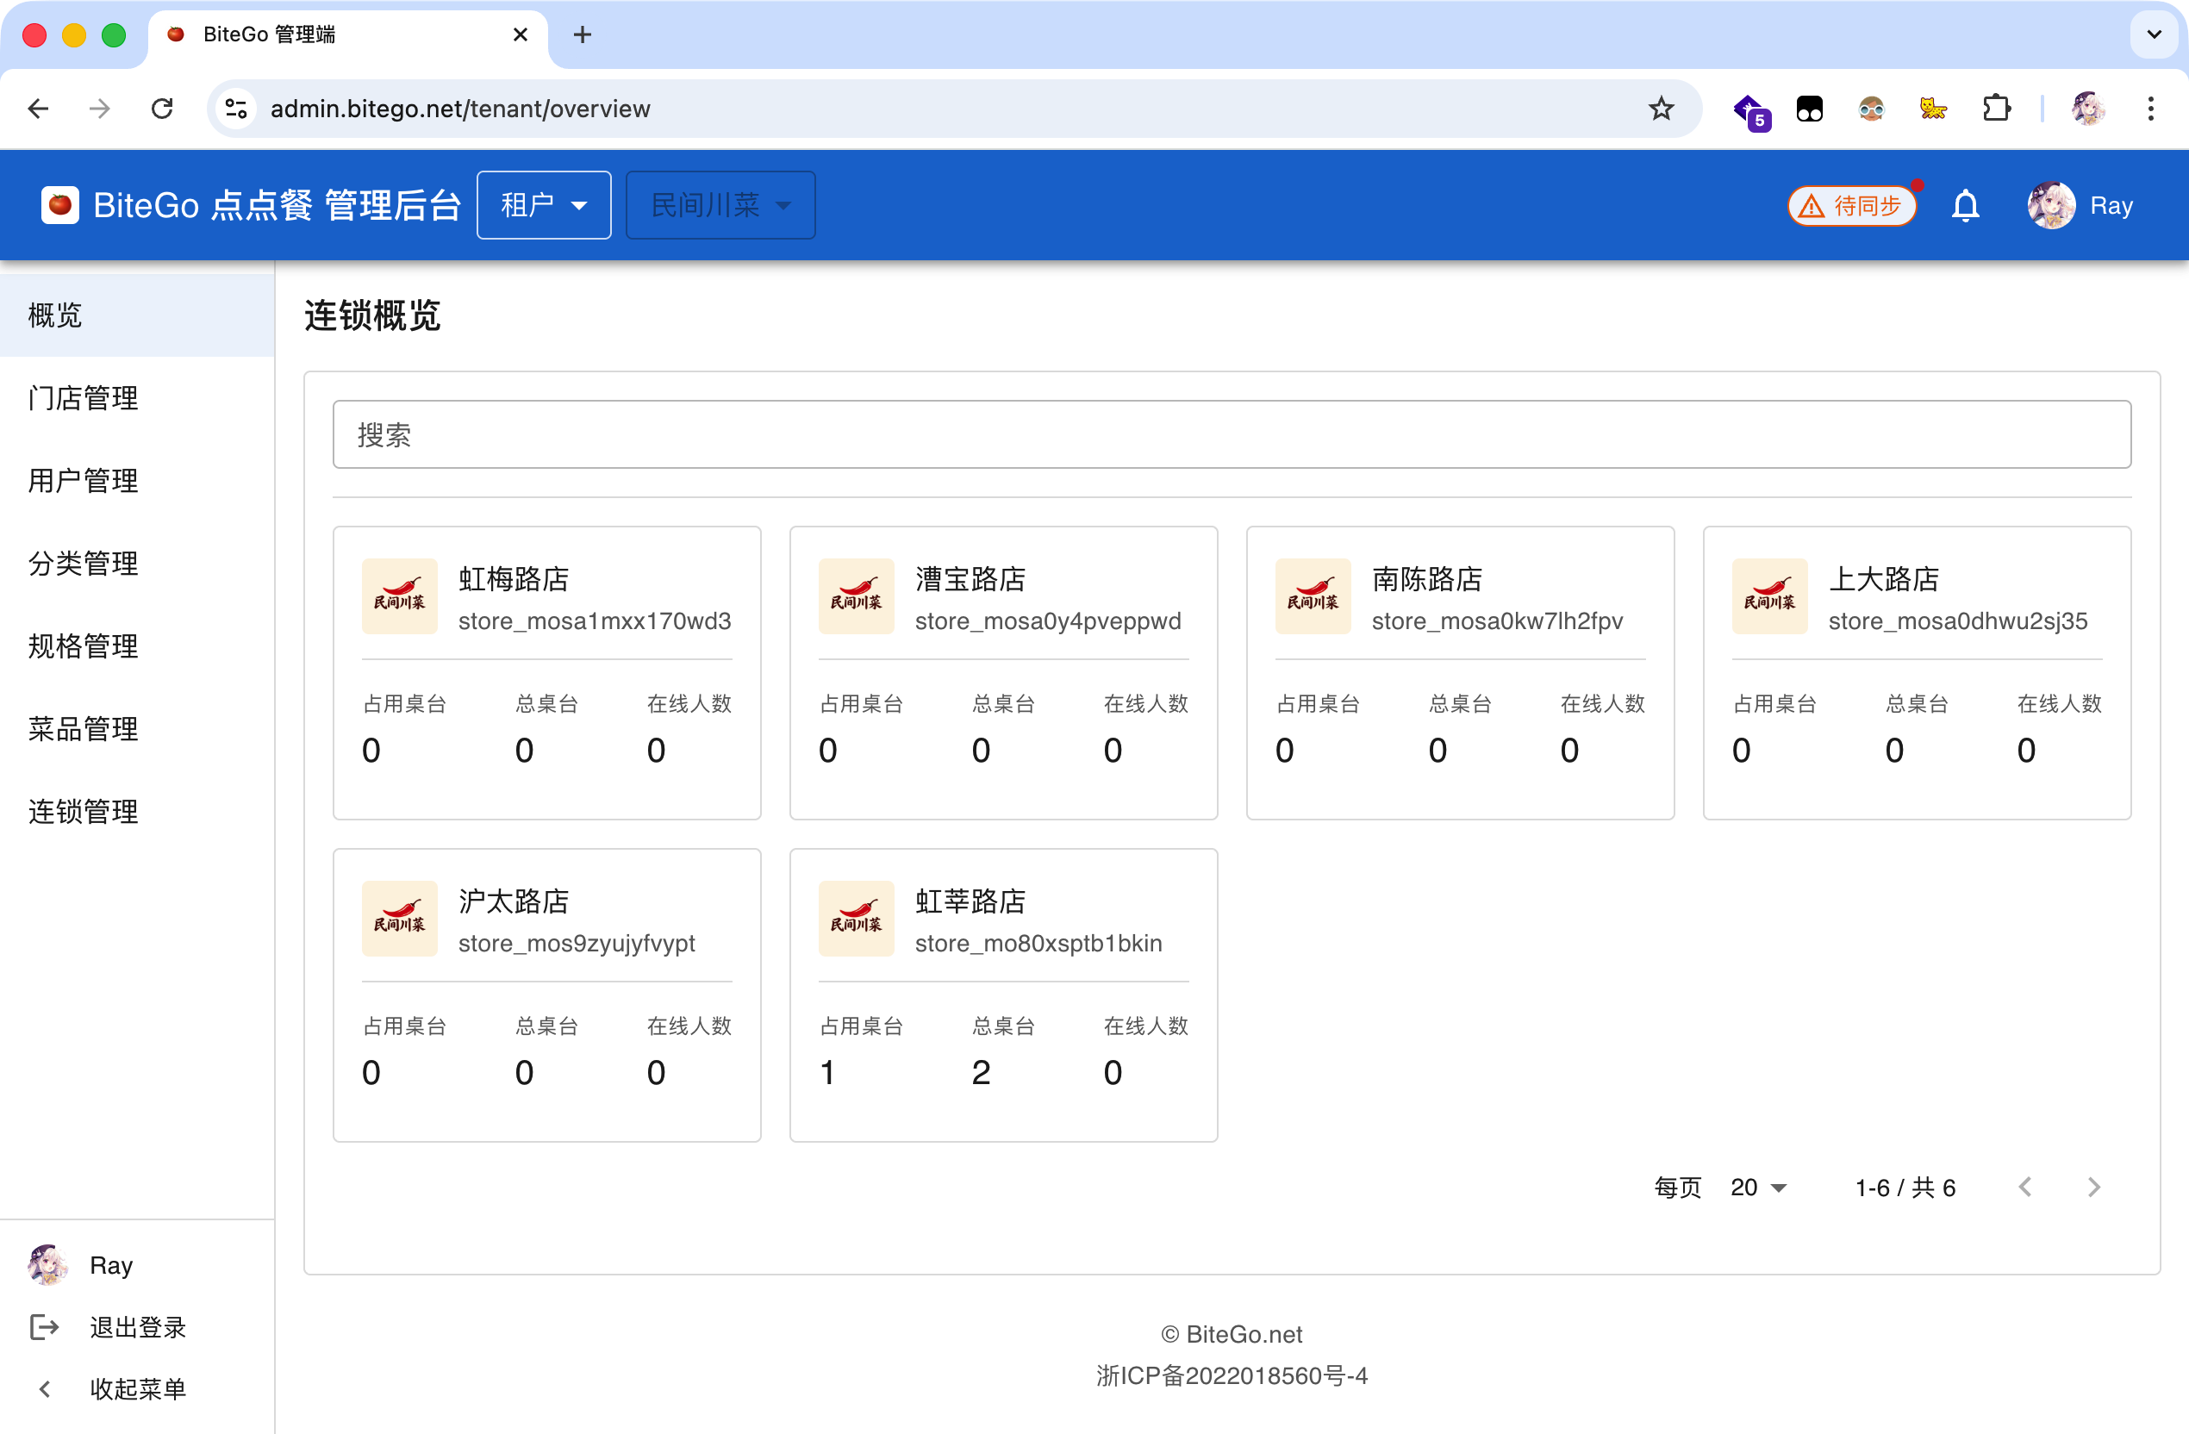Image resolution: width=2189 pixels, height=1434 pixels.
Task: Click BiteGo 点点餐 管理后台 title
Action: pyautogui.click(x=277, y=205)
